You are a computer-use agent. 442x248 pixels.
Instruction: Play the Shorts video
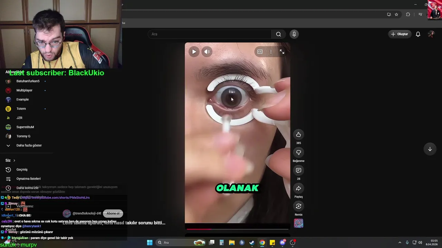(194, 52)
